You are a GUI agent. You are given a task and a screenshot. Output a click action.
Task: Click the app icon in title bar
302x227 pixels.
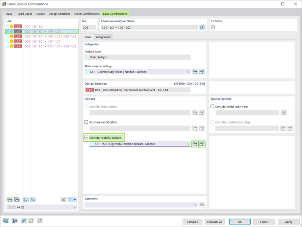point(4,4)
